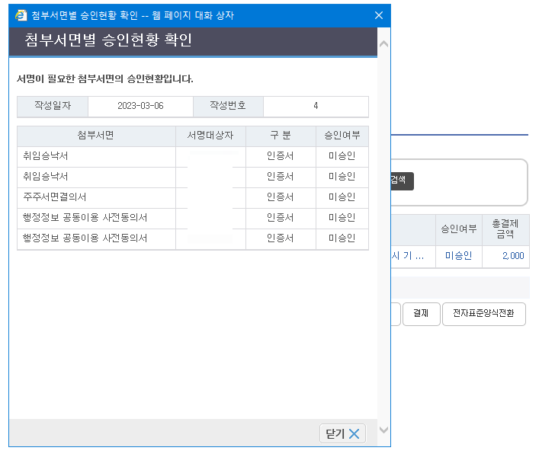555x454 pixels.
Task: Click the 총결제 금액 column header in the background page
Action: 505,229
